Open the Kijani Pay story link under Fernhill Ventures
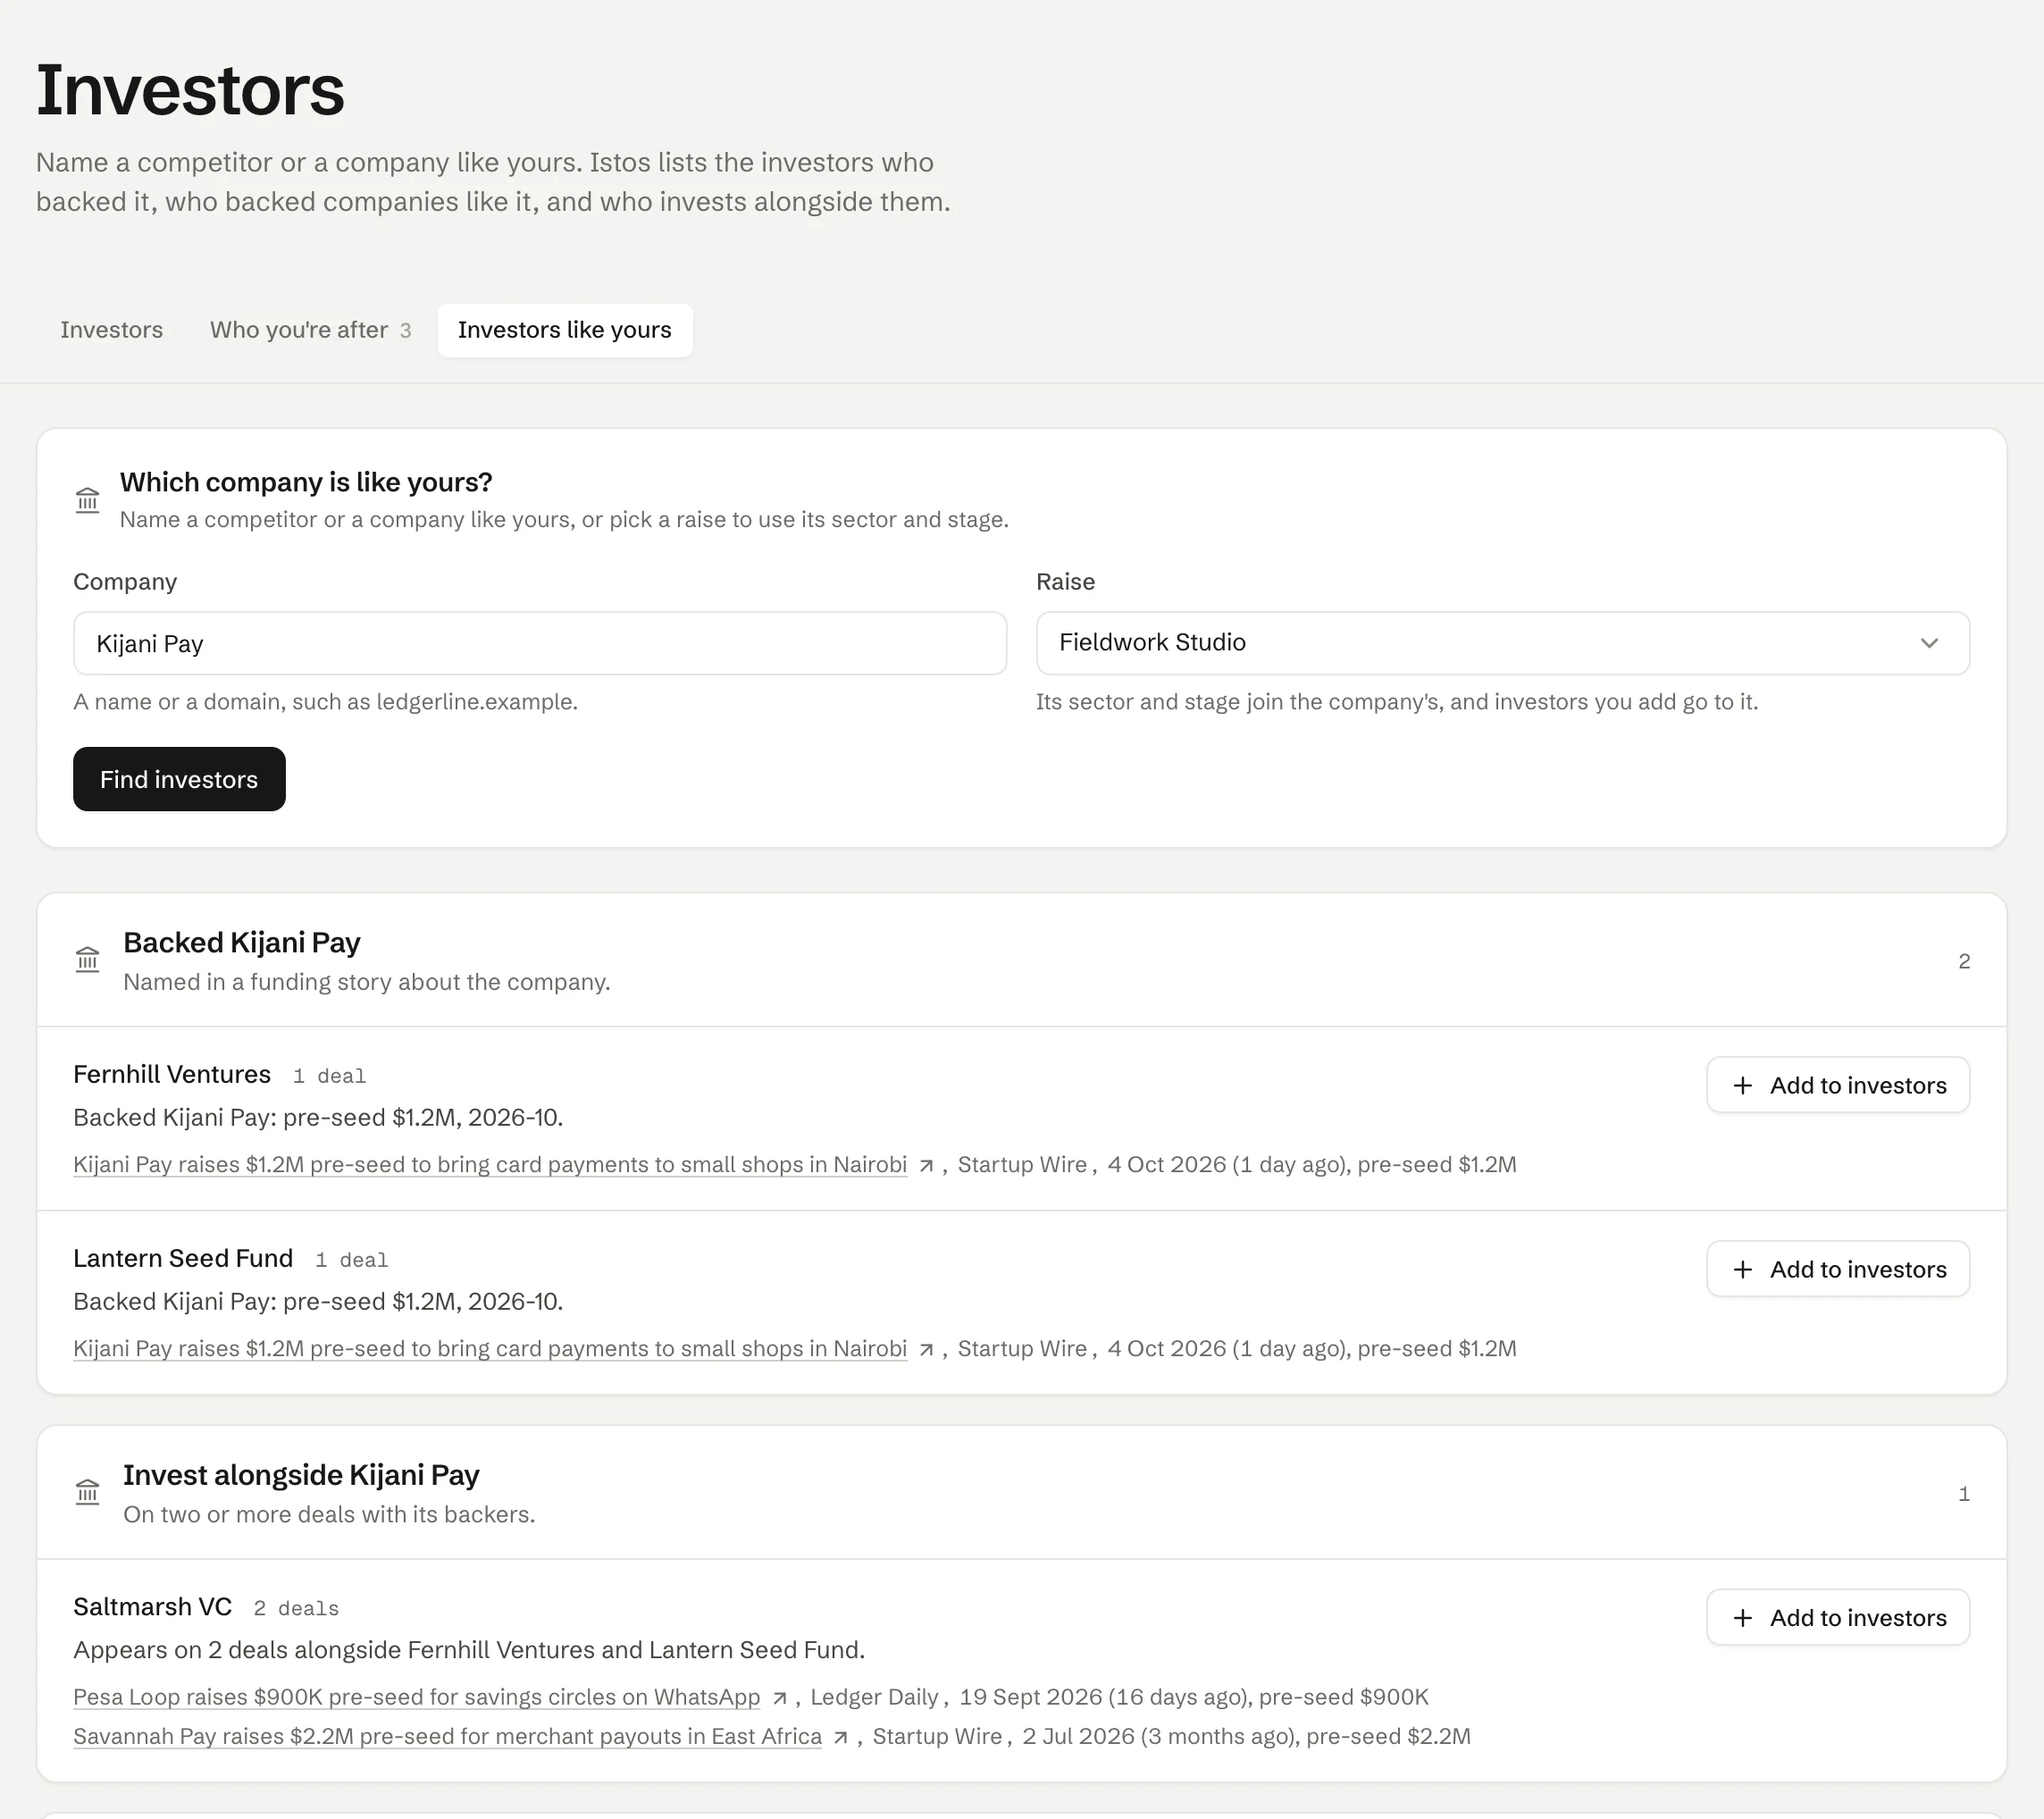The height and width of the screenshot is (1819, 2044). [490, 1165]
